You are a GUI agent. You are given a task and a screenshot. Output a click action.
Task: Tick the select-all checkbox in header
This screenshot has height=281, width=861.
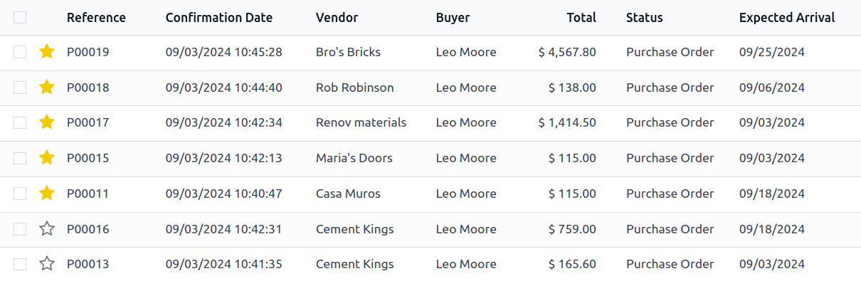pyautogui.click(x=20, y=17)
